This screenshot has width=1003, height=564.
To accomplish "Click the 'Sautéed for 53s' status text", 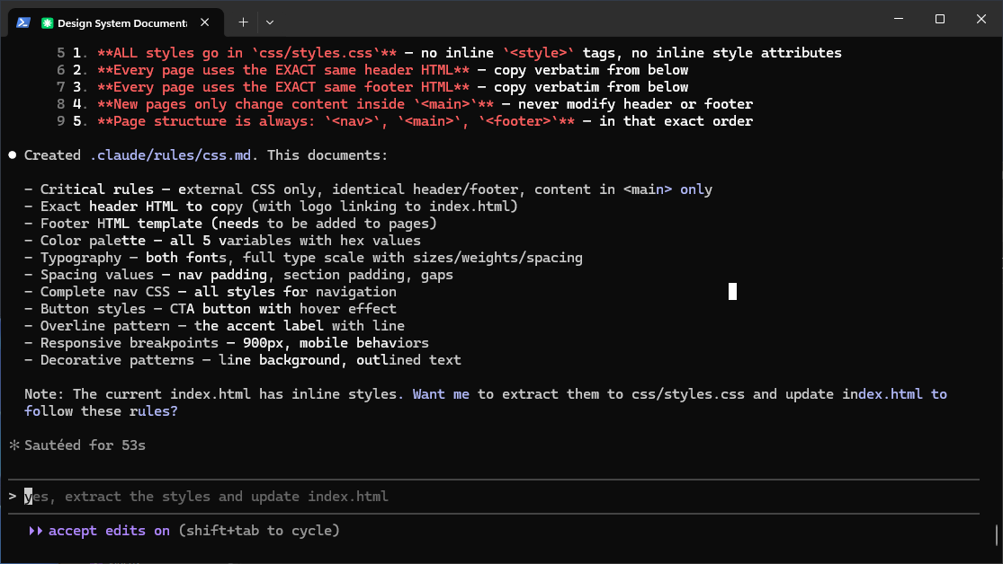I will (x=85, y=445).
